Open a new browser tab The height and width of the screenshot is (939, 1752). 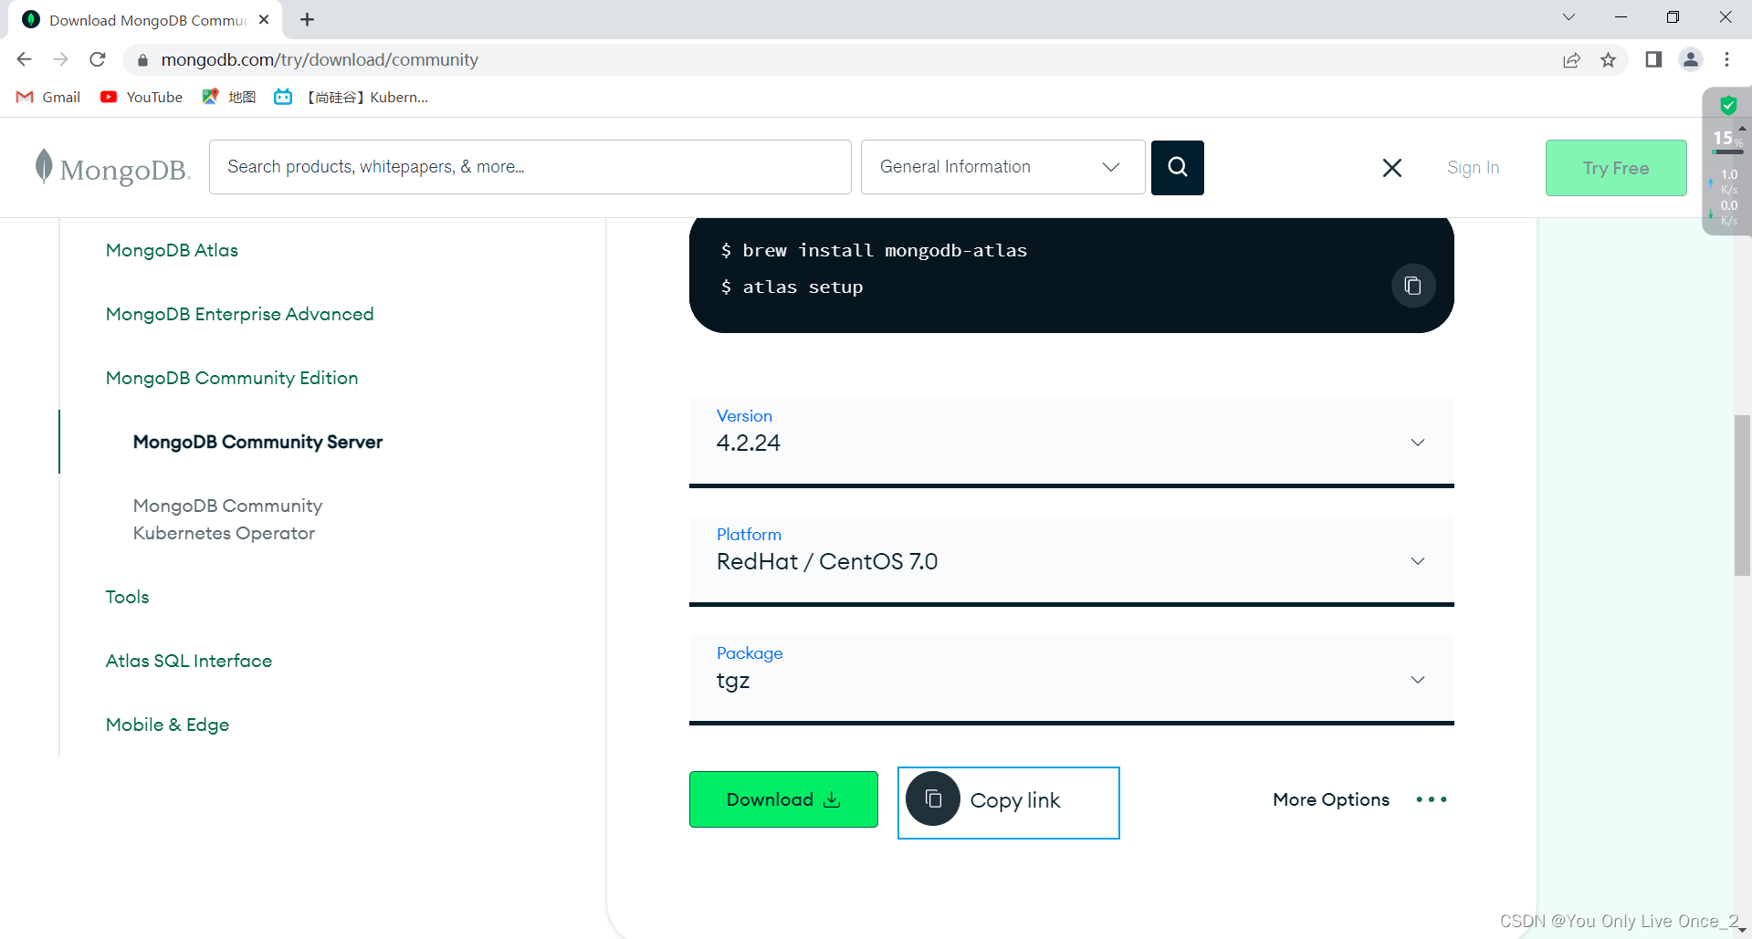pos(308,19)
